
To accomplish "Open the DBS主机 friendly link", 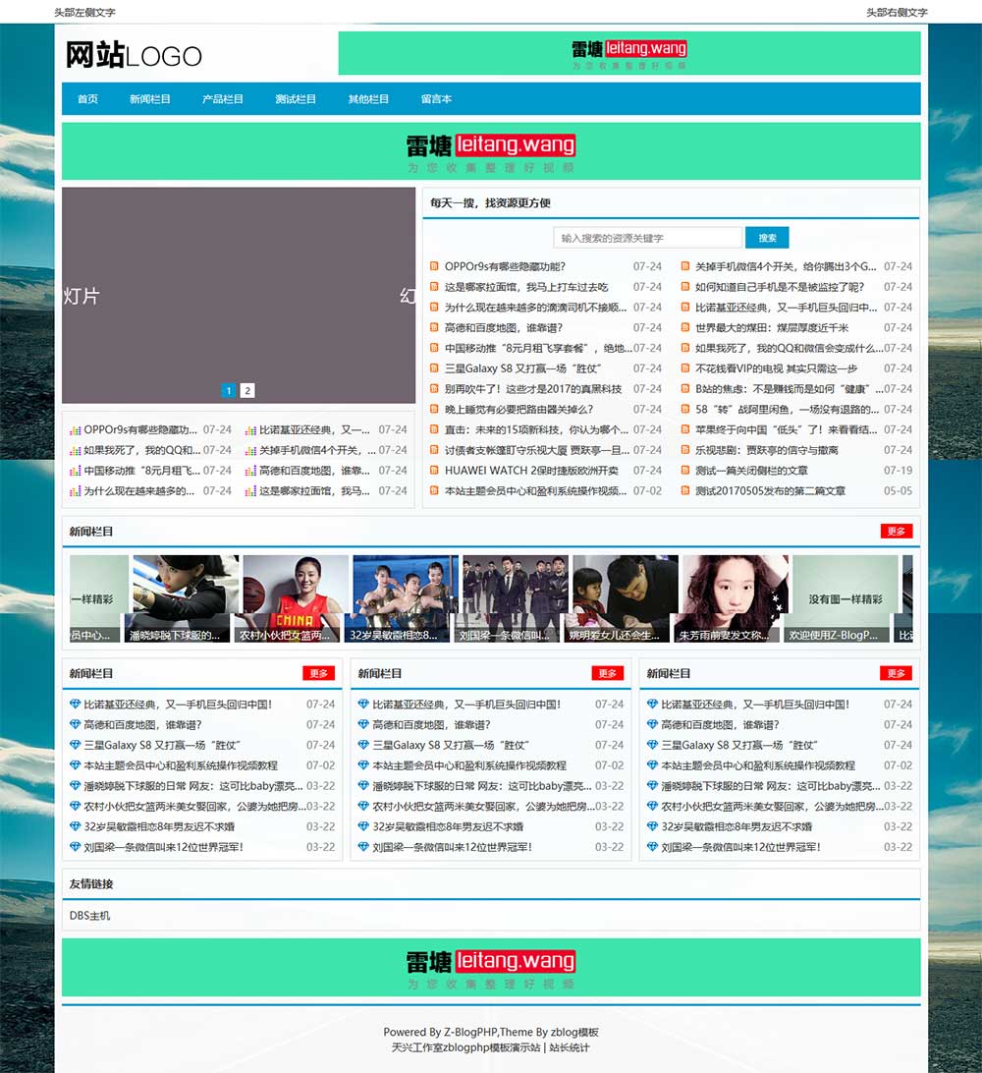I will tap(90, 916).
